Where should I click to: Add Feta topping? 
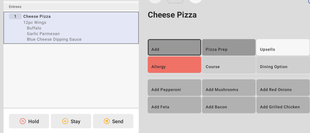(x=174, y=105)
